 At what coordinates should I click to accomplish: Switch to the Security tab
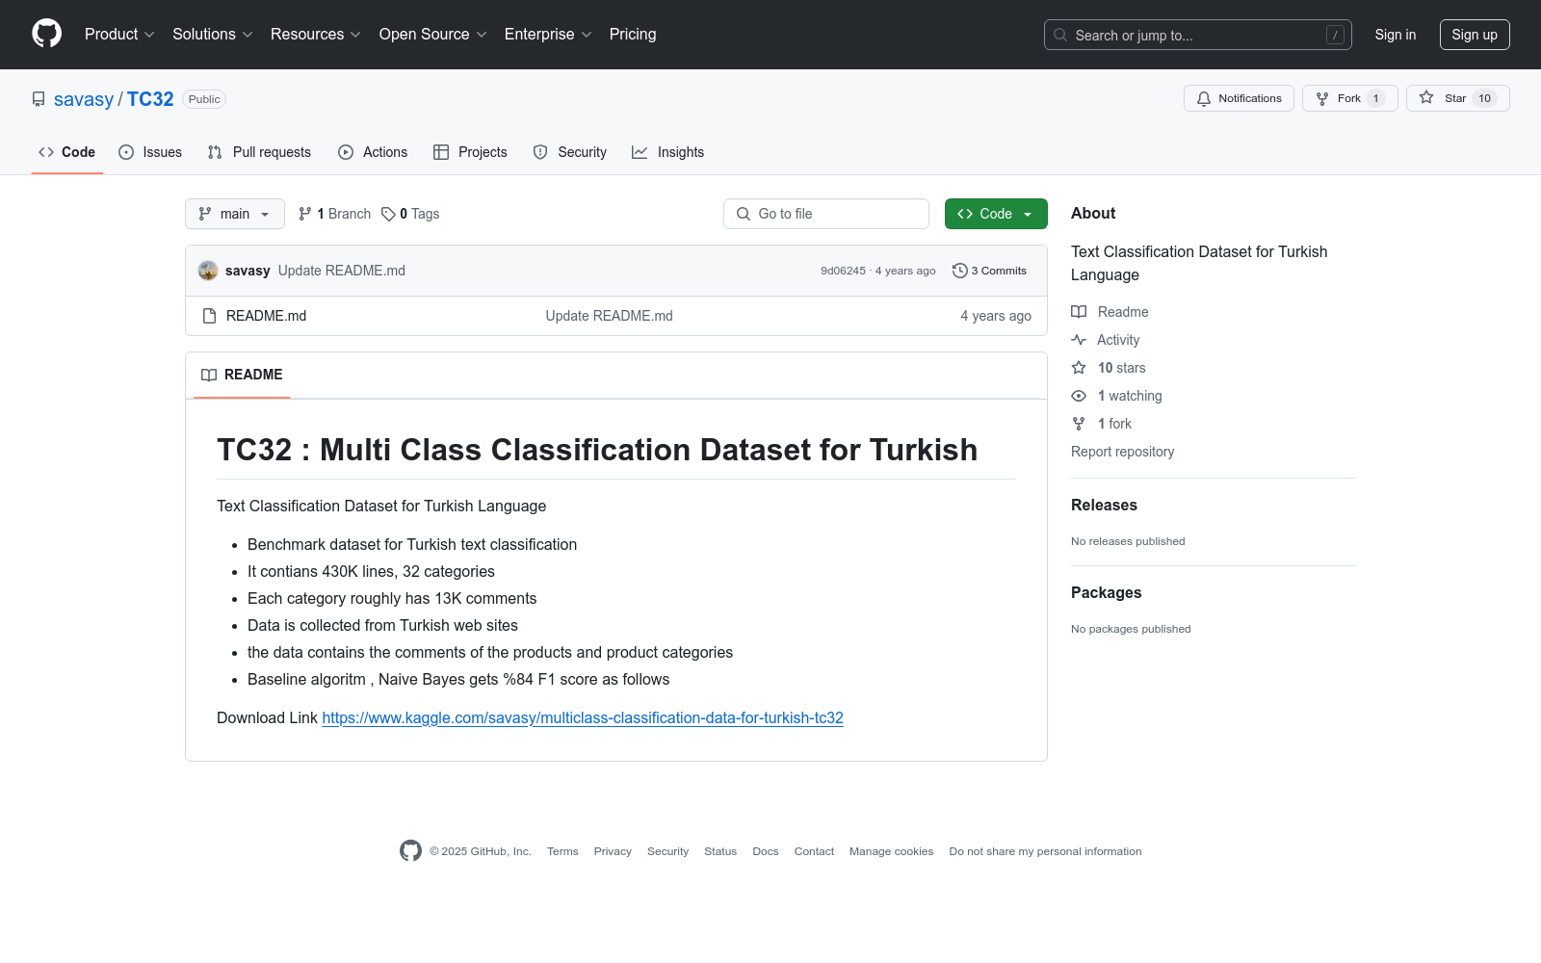point(570,152)
